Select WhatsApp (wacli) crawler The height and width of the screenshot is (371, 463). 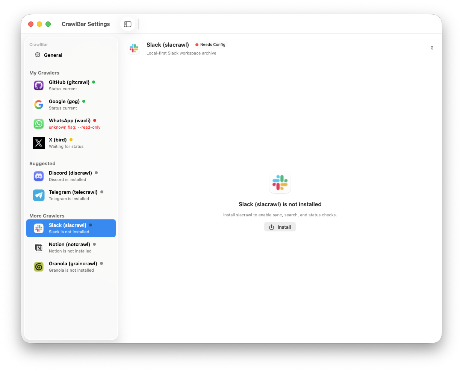[x=71, y=124]
